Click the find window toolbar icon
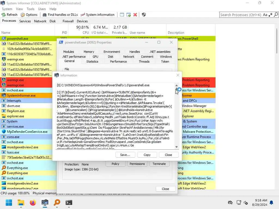279x209 pixels. click(x=122, y=15)
